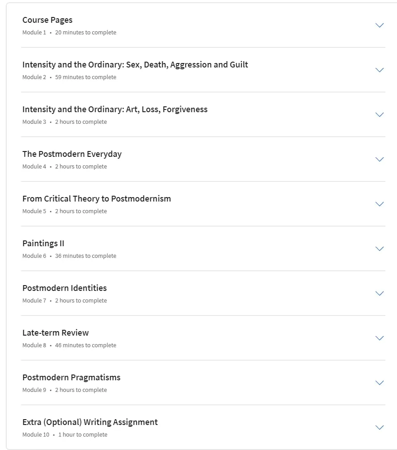Expand the Late-term Review chevron
Viewport: 397px width, 450px height.
coord(380,338)
